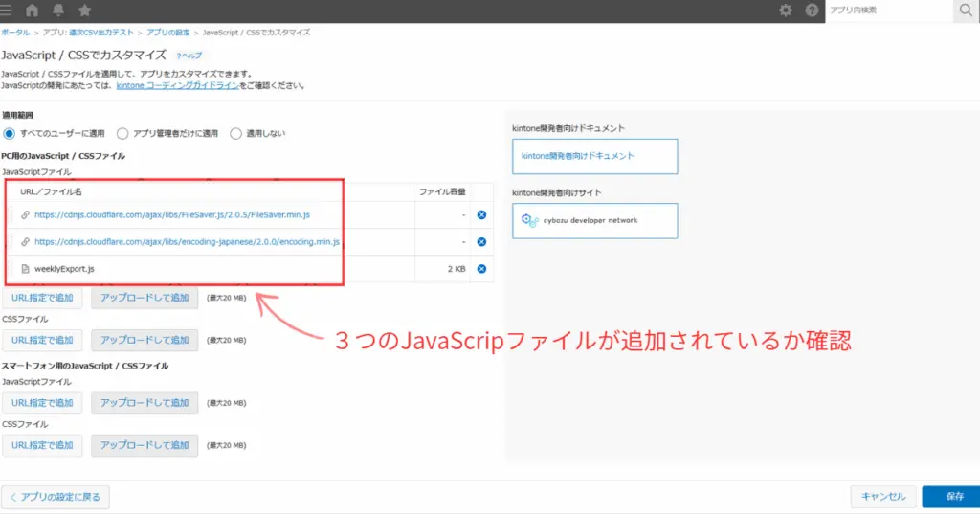The image size is (980, 514).
Task: Select 適用しない radio option
Action: [235, 133]
